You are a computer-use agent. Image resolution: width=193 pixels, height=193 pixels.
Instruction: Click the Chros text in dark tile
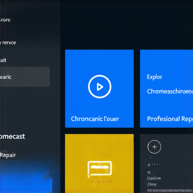tap(152, 184)
